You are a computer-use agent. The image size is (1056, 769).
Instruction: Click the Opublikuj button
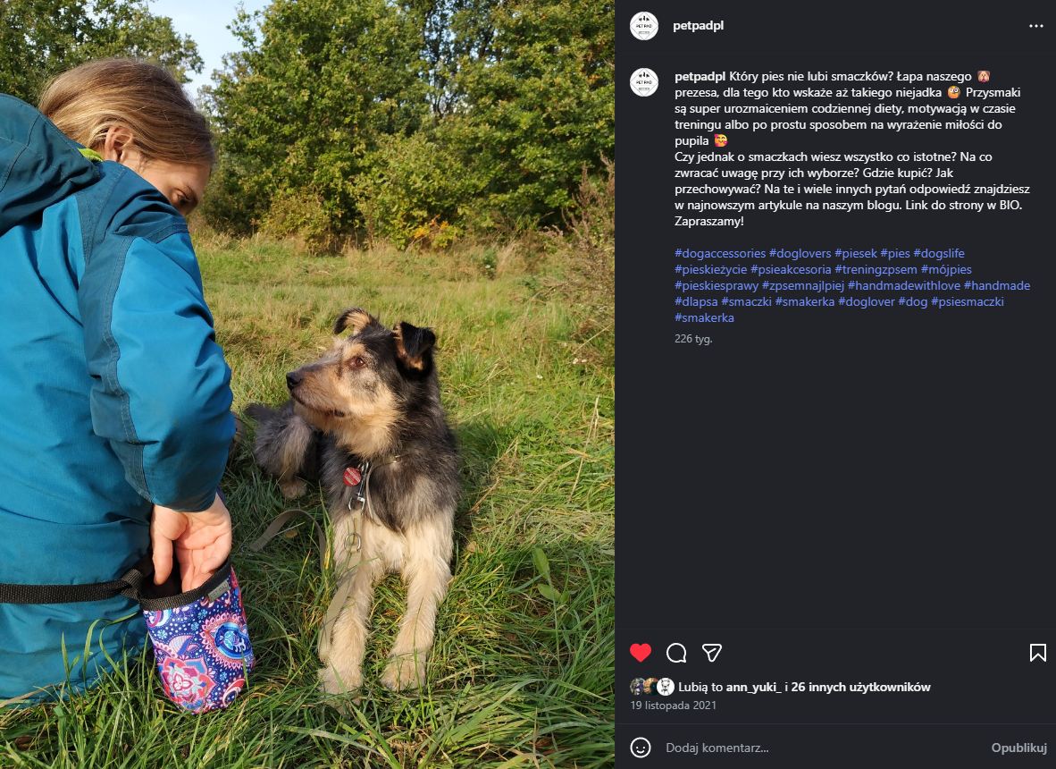[x=1019, y=748]
